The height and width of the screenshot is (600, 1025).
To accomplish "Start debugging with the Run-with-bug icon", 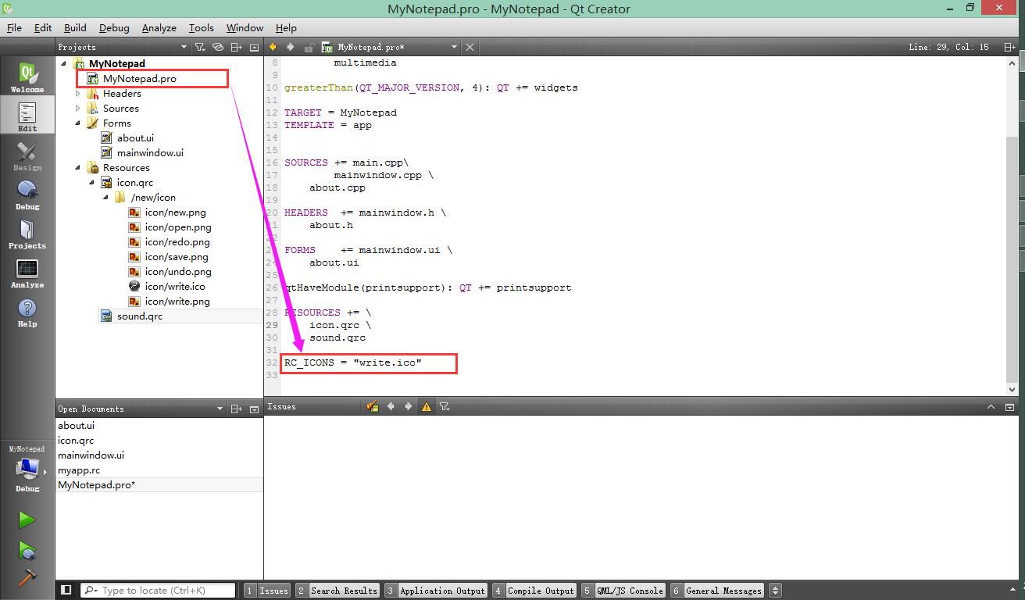I will click(27, 550).
